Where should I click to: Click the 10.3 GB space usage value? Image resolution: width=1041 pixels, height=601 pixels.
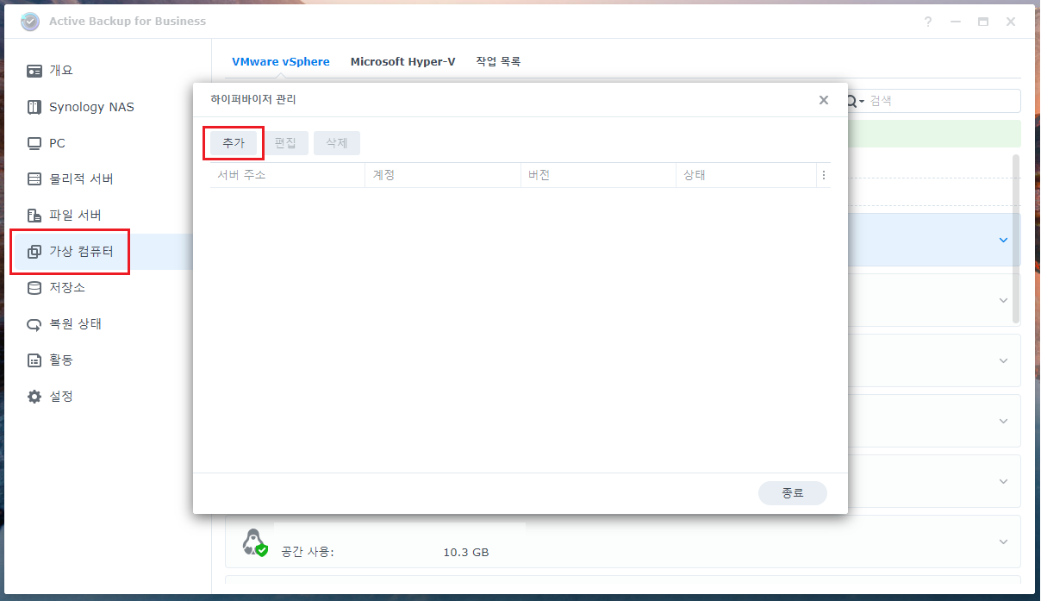click(x=465, y=552)
